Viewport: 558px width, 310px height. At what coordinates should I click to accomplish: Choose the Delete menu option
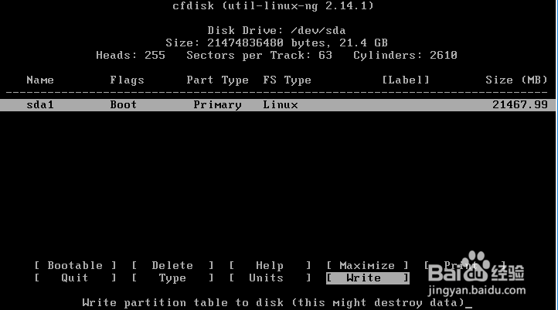click(x=172, y=265)
